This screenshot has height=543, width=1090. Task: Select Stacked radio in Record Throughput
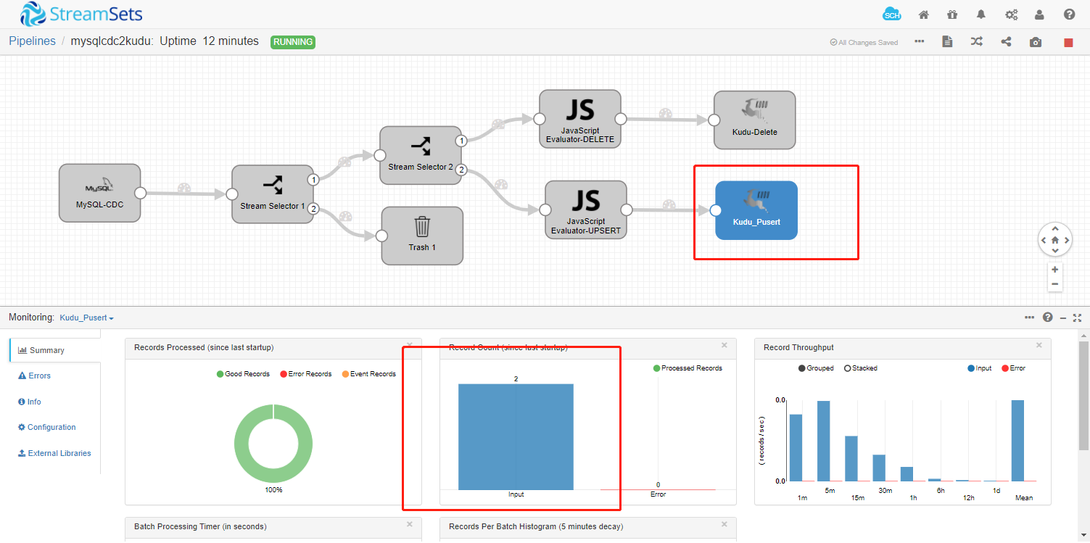point(861,368)
